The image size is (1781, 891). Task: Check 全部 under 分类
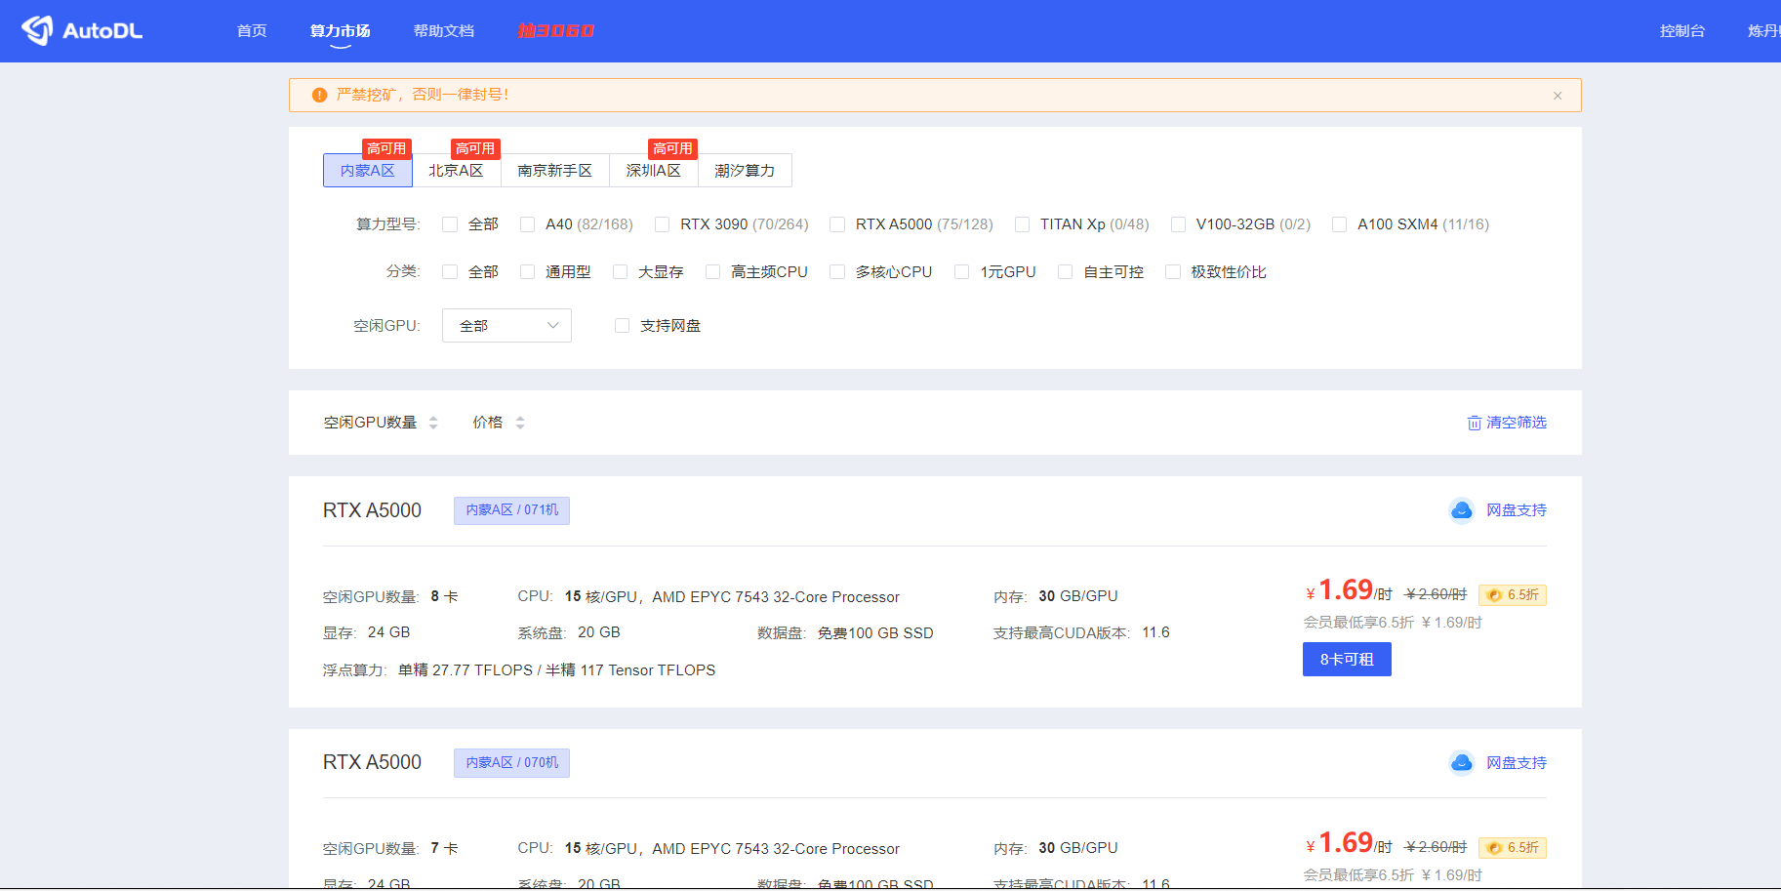click(450, 272)
